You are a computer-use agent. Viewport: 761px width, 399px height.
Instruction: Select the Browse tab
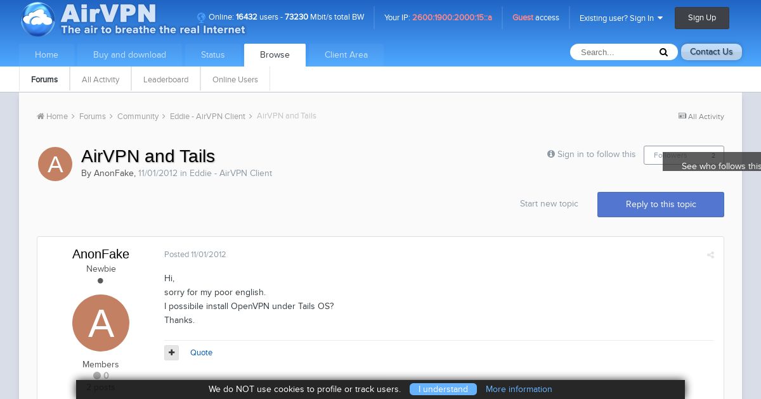point(275,55)
